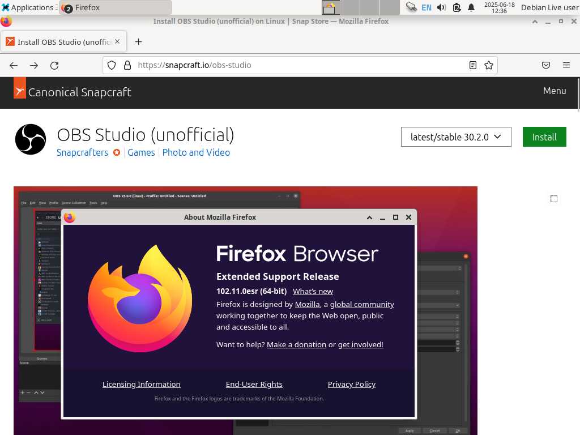Screen dimensions: 580x435
Task: Open a new tab with the plus button
Action: pyautogui.click(x=138, y=42)
